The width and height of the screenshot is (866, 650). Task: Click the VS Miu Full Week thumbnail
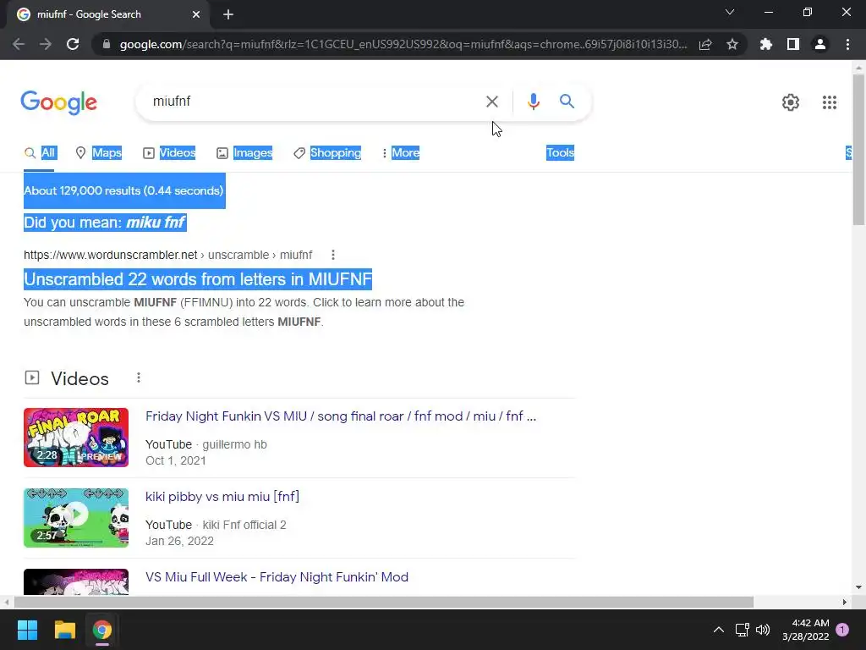click(76, 582)
